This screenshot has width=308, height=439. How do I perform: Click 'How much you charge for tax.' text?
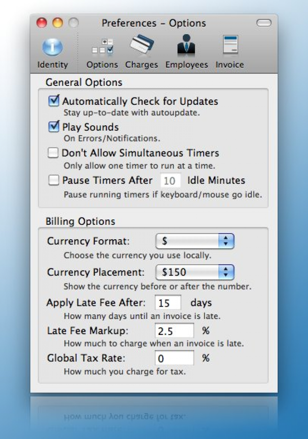(x=125, y=372)
